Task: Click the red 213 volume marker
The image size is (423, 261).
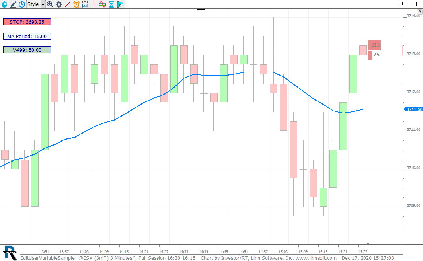Action: coord(375,45)
